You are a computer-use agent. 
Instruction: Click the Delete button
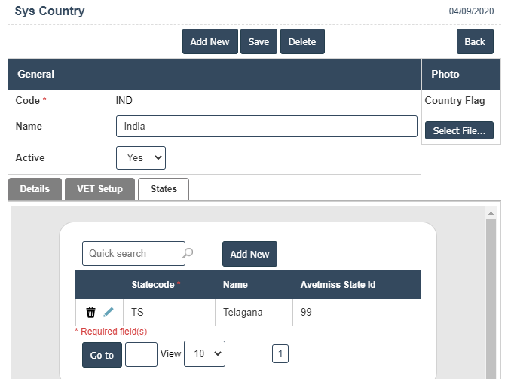[302, 42]
